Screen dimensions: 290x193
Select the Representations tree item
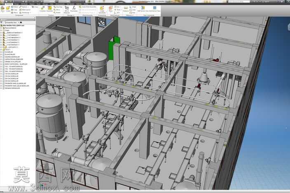10,28
